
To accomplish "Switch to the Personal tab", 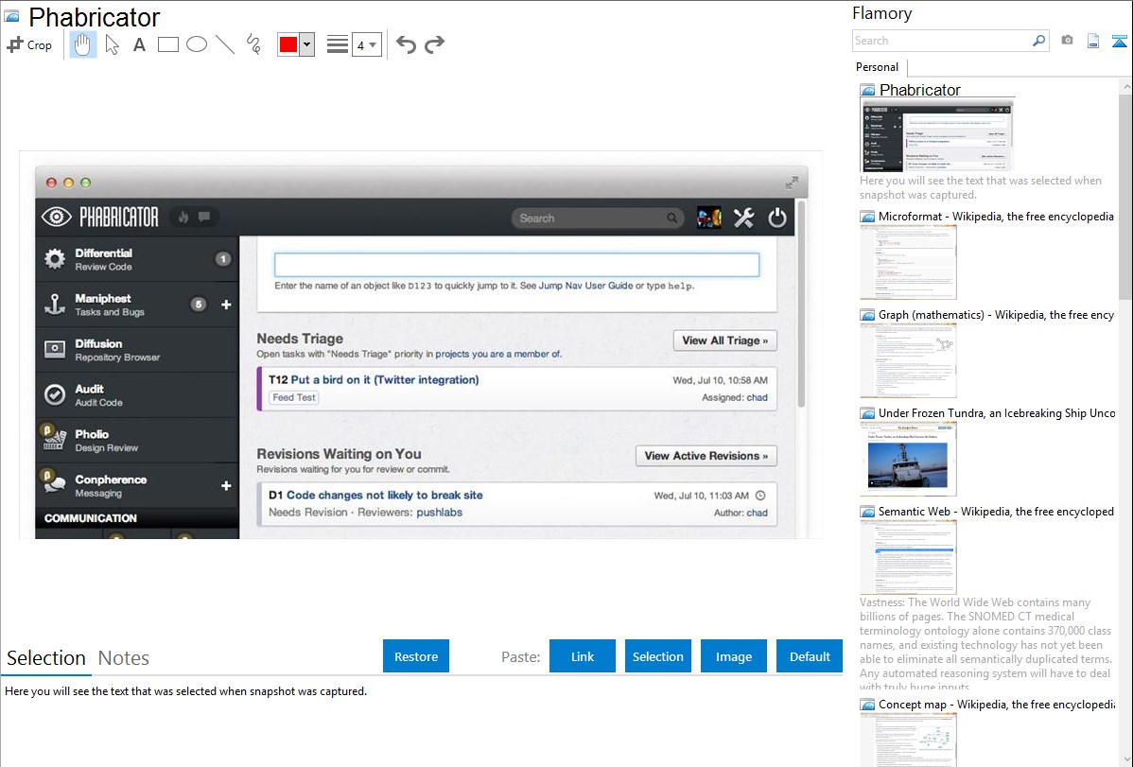I will (877, 66).
